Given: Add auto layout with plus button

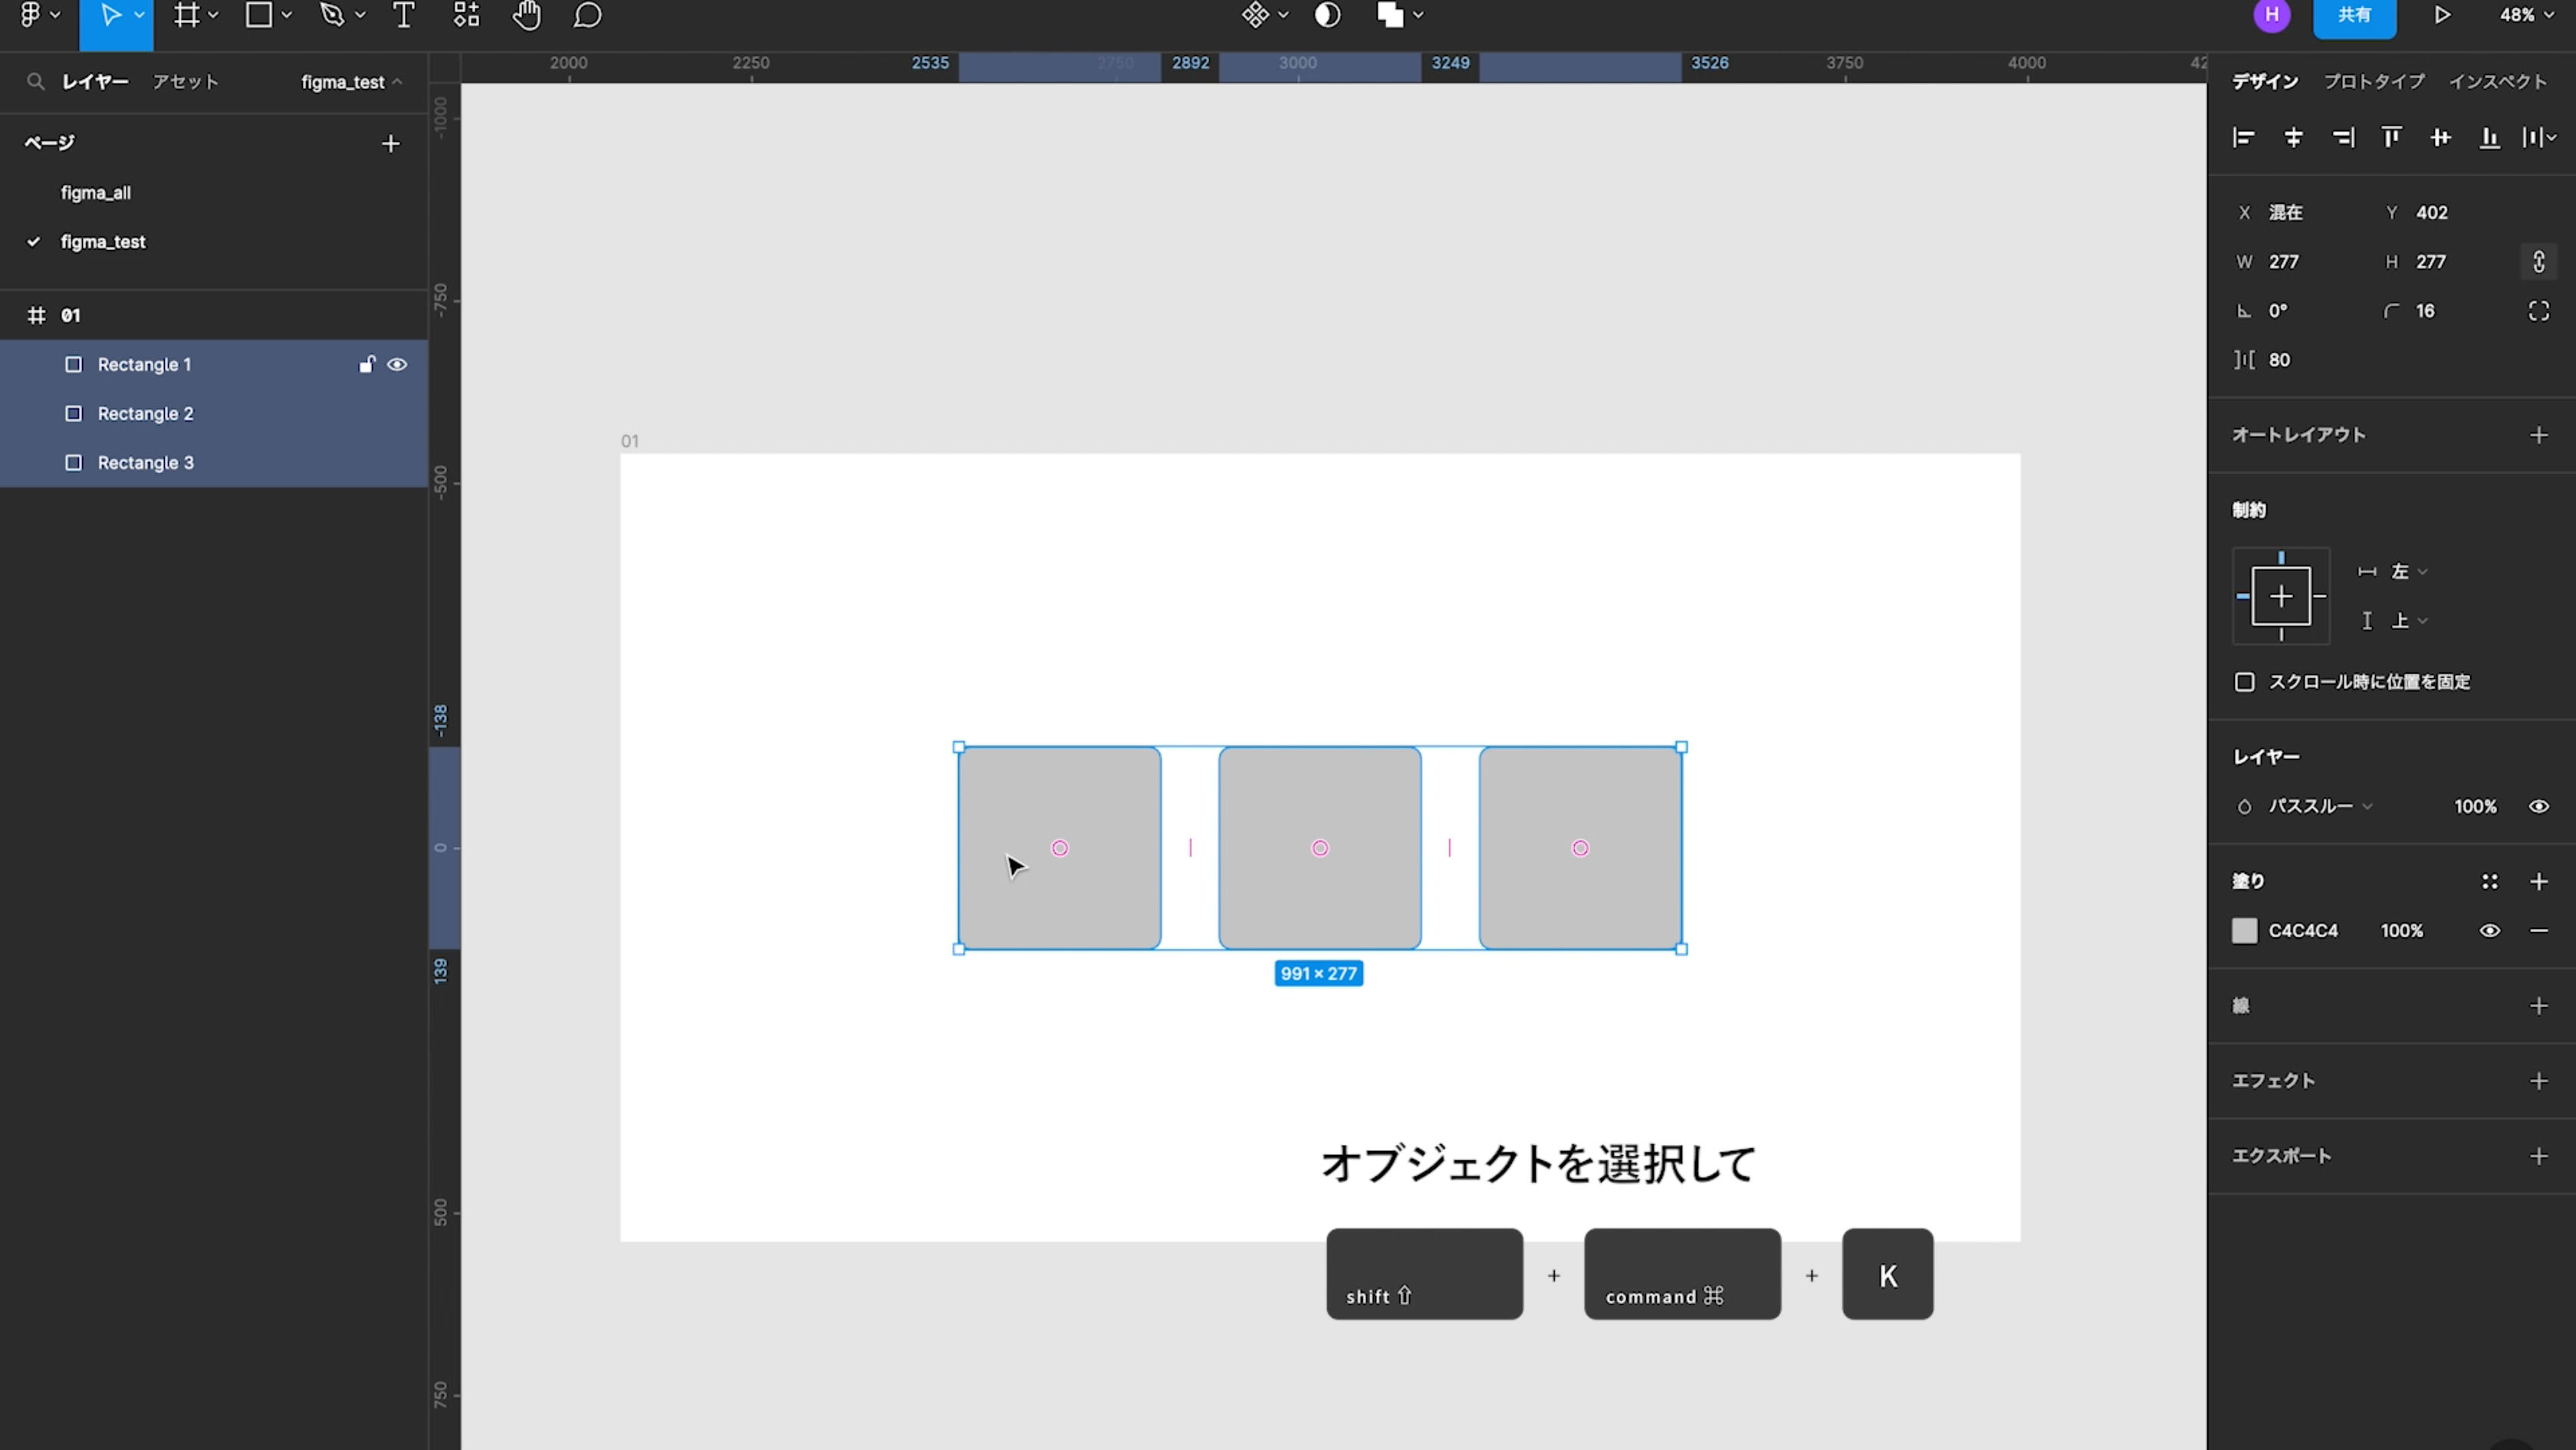Looking at the screenshot, I should [2538, 435].
